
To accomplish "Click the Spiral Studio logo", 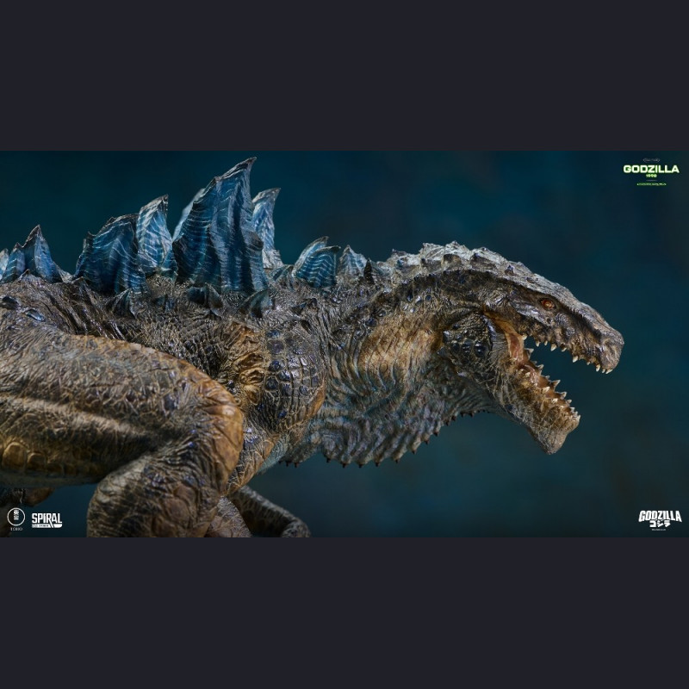I will tap(47, 519).
